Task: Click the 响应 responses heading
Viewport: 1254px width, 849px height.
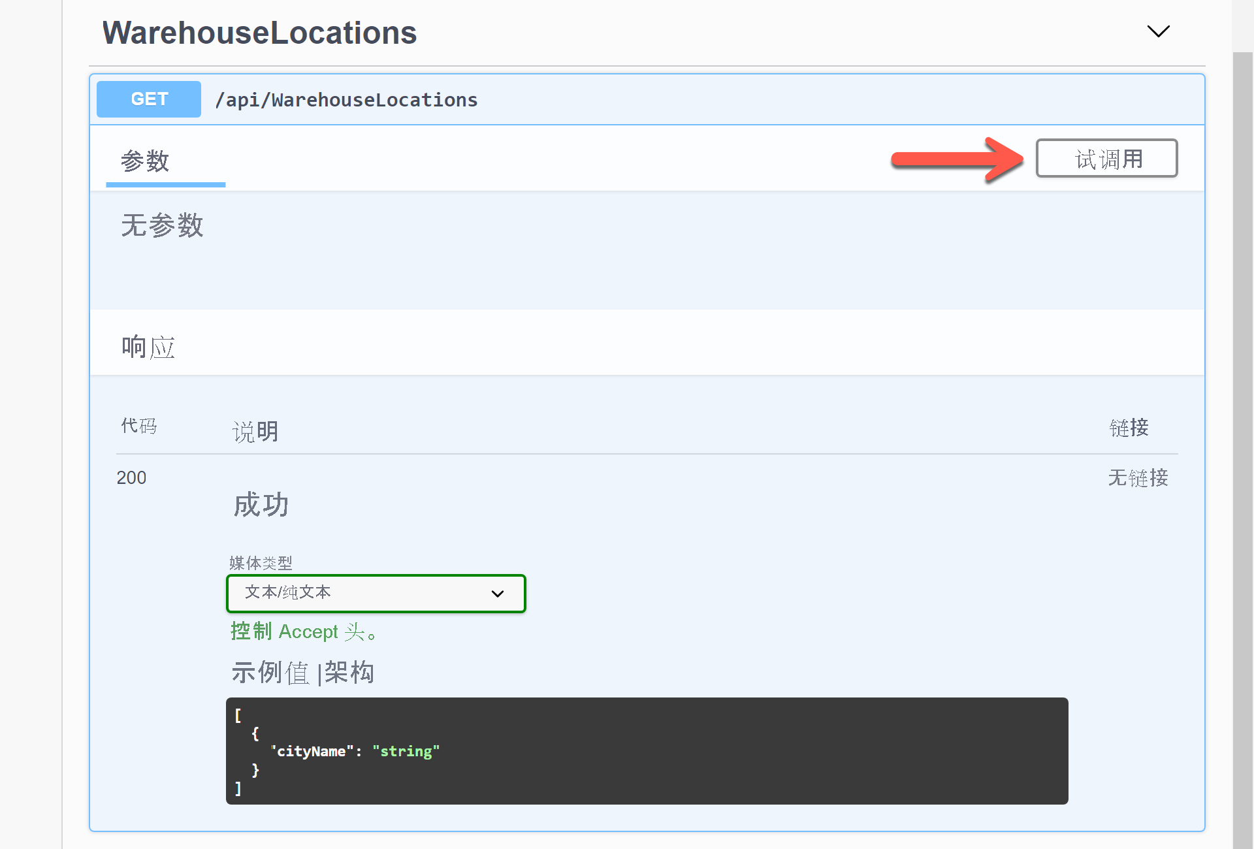Action: coord(148,347)
